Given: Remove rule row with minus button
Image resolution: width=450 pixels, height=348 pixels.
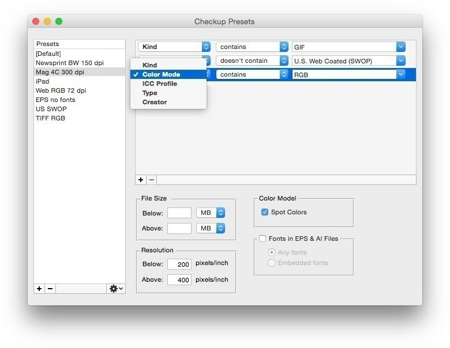Looking at the screenshot, I should coord(152,180).
